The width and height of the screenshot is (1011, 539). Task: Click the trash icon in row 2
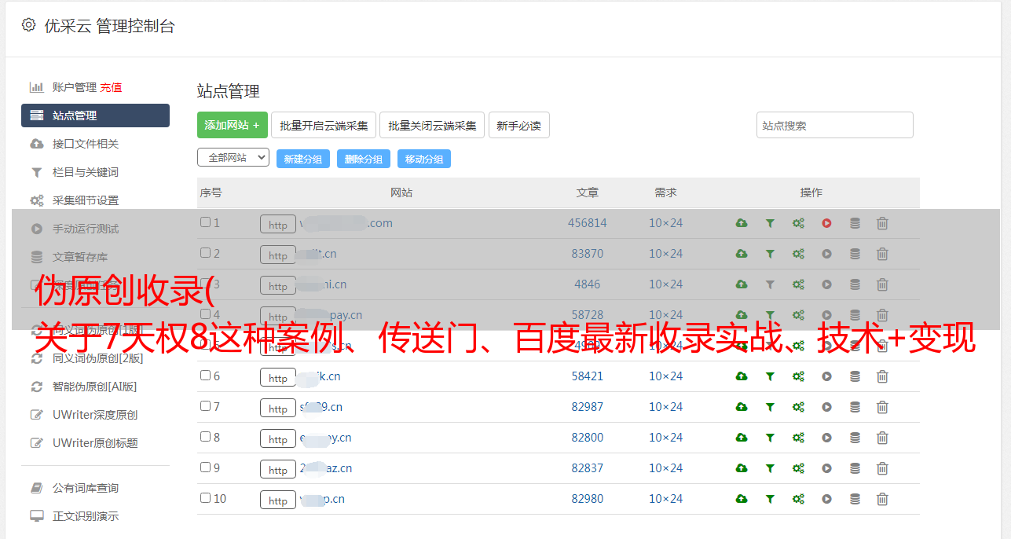882,254
